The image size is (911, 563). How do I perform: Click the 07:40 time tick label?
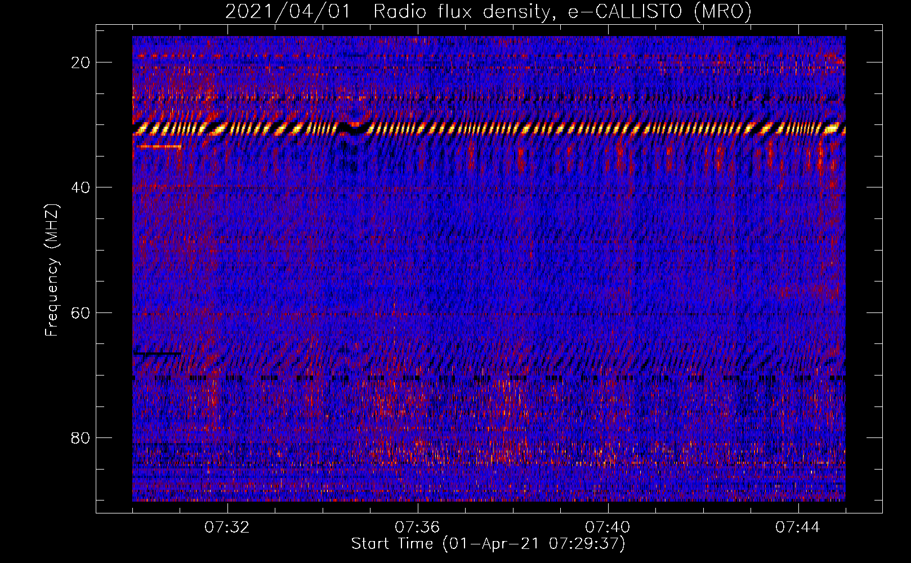[x=608, y=528]
